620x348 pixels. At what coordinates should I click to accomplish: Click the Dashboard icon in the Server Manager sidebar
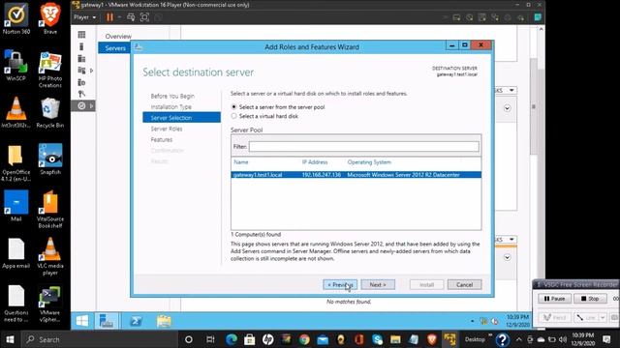tap(81, 35)
